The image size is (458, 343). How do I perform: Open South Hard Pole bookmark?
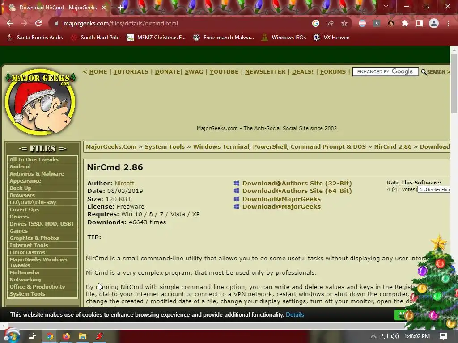pyautogui.click(x=95, y=38)
